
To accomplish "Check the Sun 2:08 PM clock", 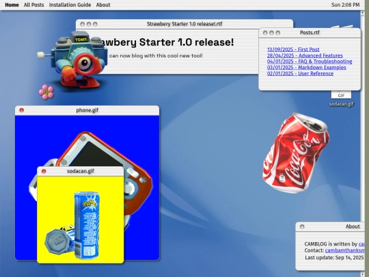I will (345, 5).
